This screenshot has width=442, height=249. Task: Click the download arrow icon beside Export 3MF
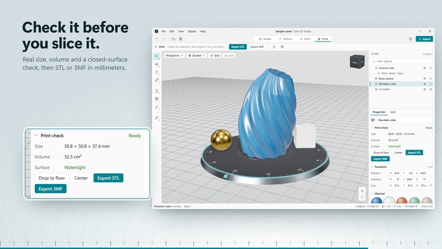coord(274,47)
